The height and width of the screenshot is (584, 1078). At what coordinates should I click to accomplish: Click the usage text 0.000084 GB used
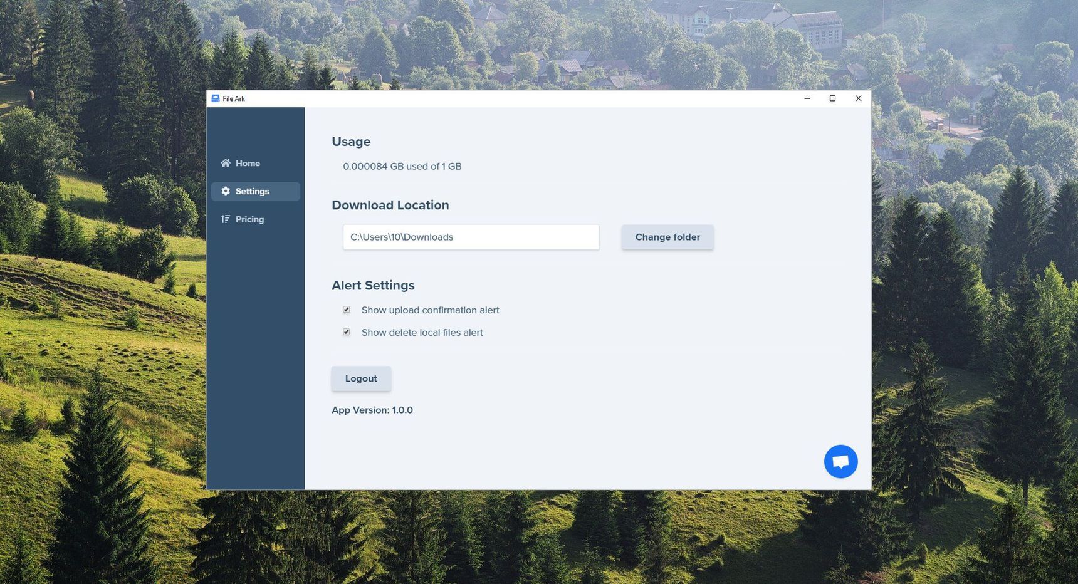point(402,166)
